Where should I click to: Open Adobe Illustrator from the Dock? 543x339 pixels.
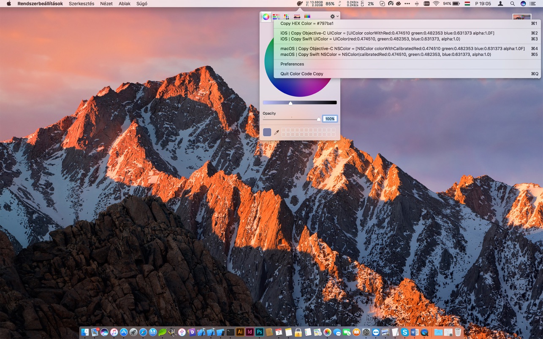pyautogui.click(x=240, y=332)
